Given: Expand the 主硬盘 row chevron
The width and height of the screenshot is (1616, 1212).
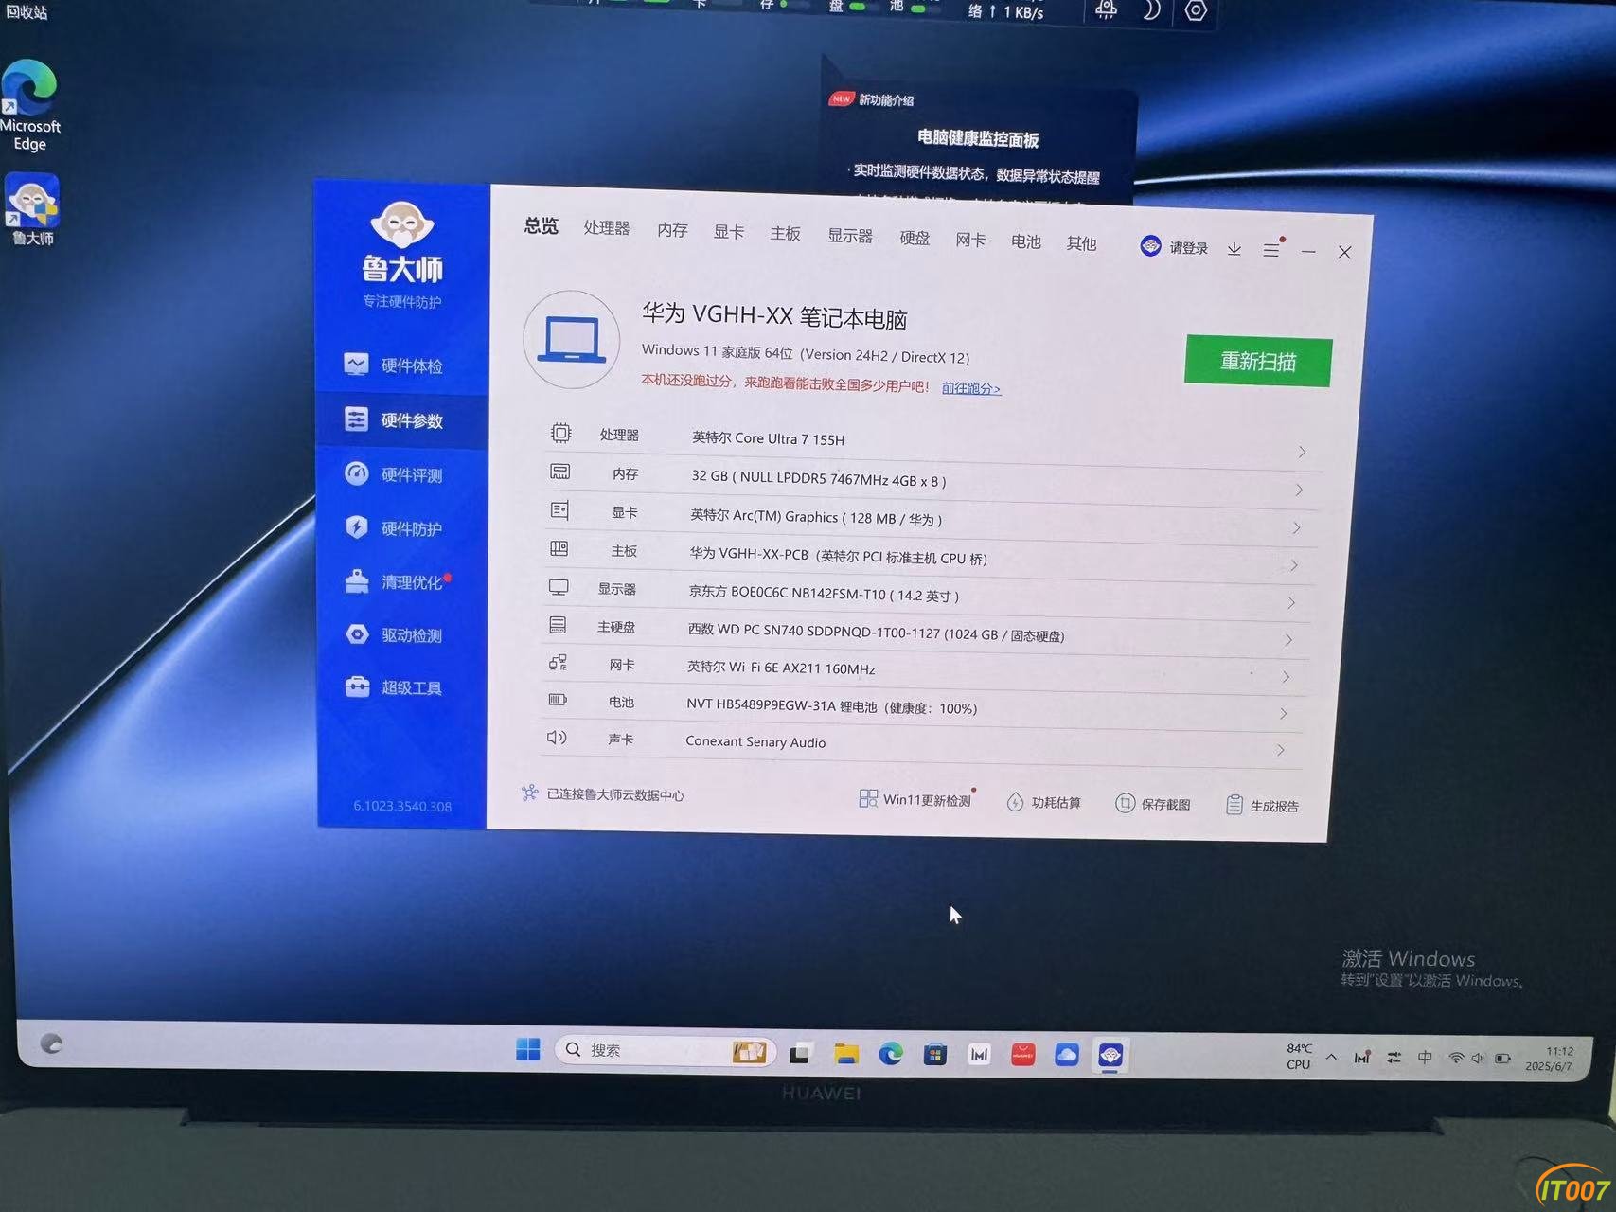Looking at the screenshot, I should click(x=1288, y=641).
